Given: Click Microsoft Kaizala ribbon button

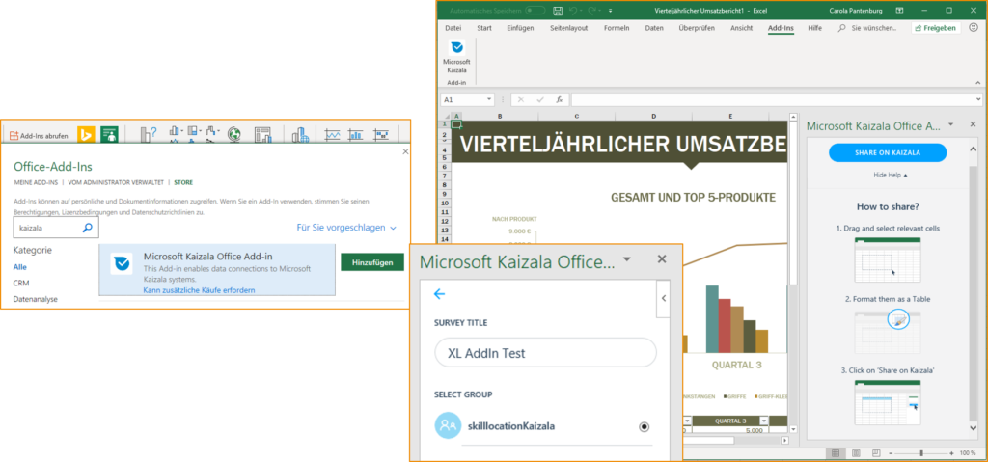Looking at the screenshot, I should (x=456, y=57).
